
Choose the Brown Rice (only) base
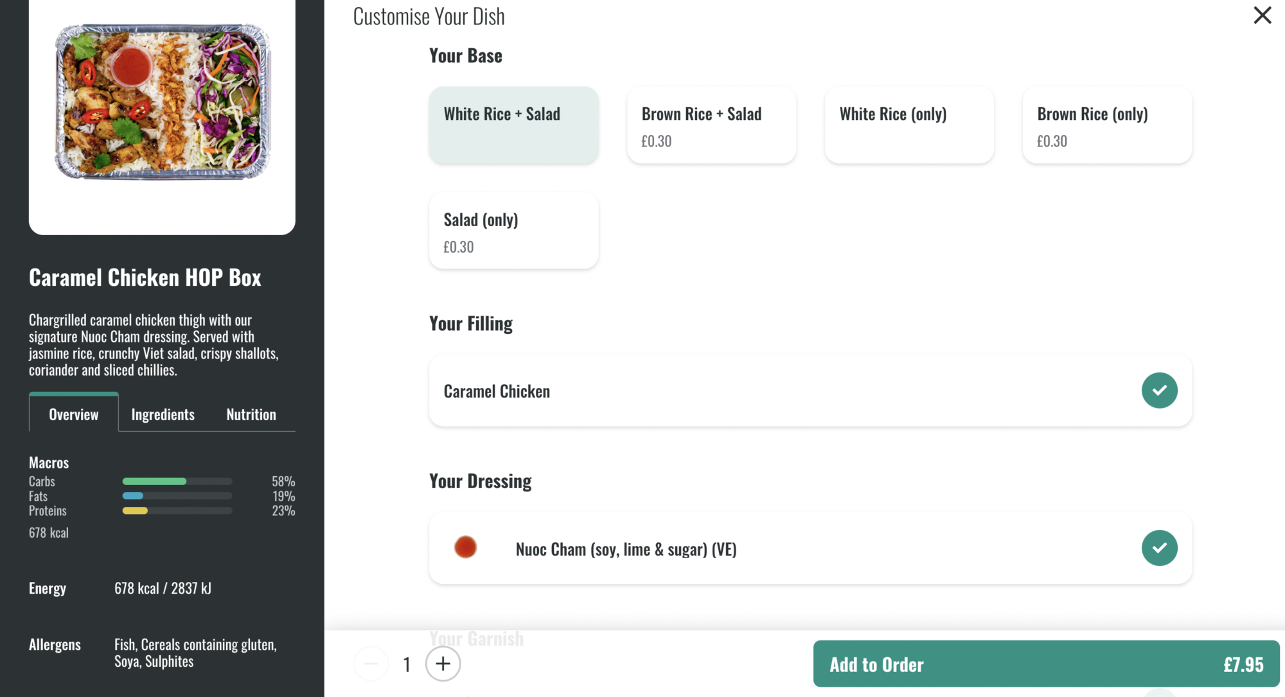tap(1107, 125)
